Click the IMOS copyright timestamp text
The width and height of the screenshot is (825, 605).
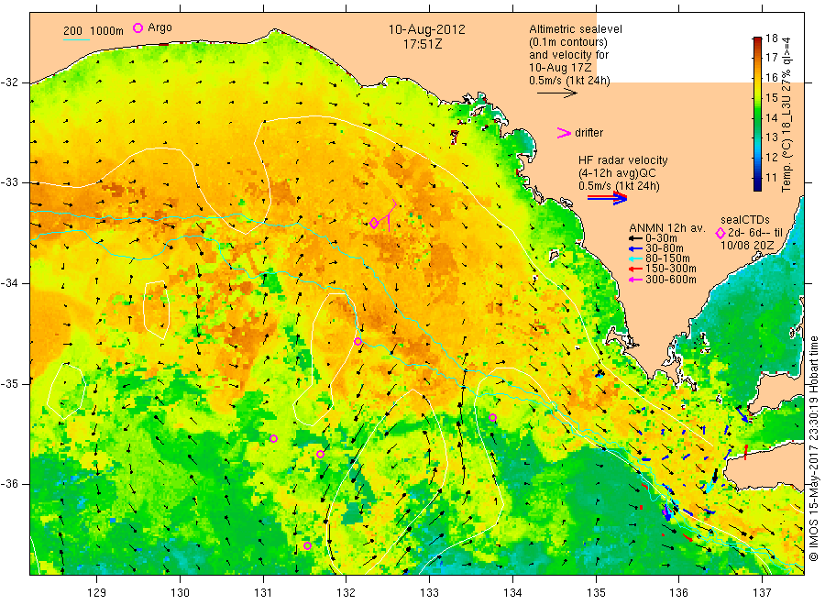(x=814, y=449)
